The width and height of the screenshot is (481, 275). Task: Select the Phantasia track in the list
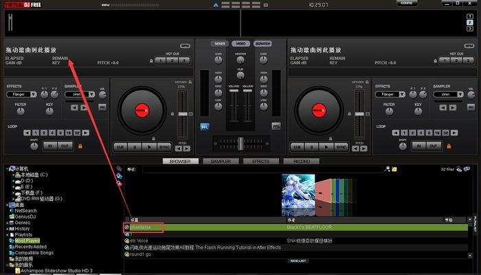pos(144,227)
